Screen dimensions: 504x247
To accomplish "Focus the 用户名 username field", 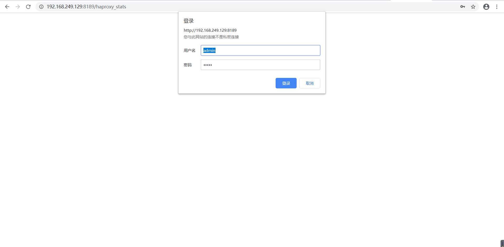I will click(x=260, y=50).
